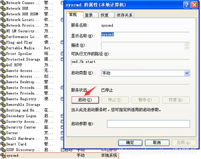This screenshot has height=159, width=201.
Task: Click the 启动(S) button to start service
Action: (x=85, y=100)
